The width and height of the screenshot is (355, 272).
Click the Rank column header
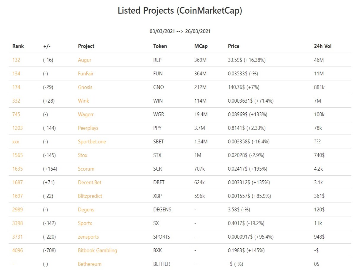[18, 46]
